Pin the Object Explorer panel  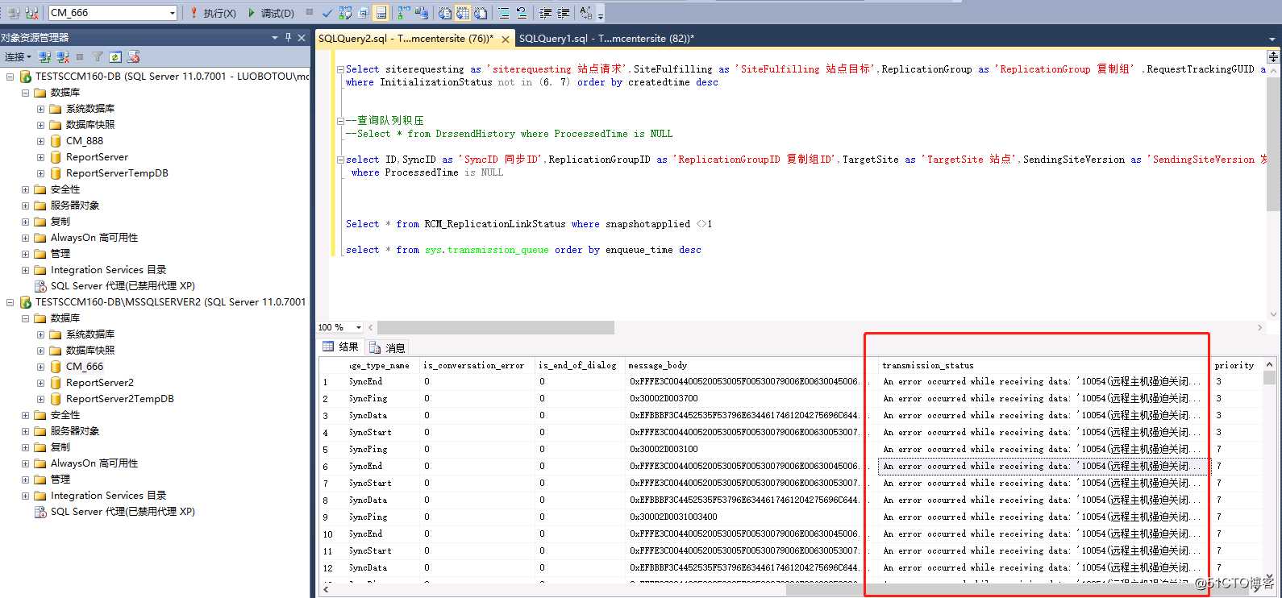288,37
